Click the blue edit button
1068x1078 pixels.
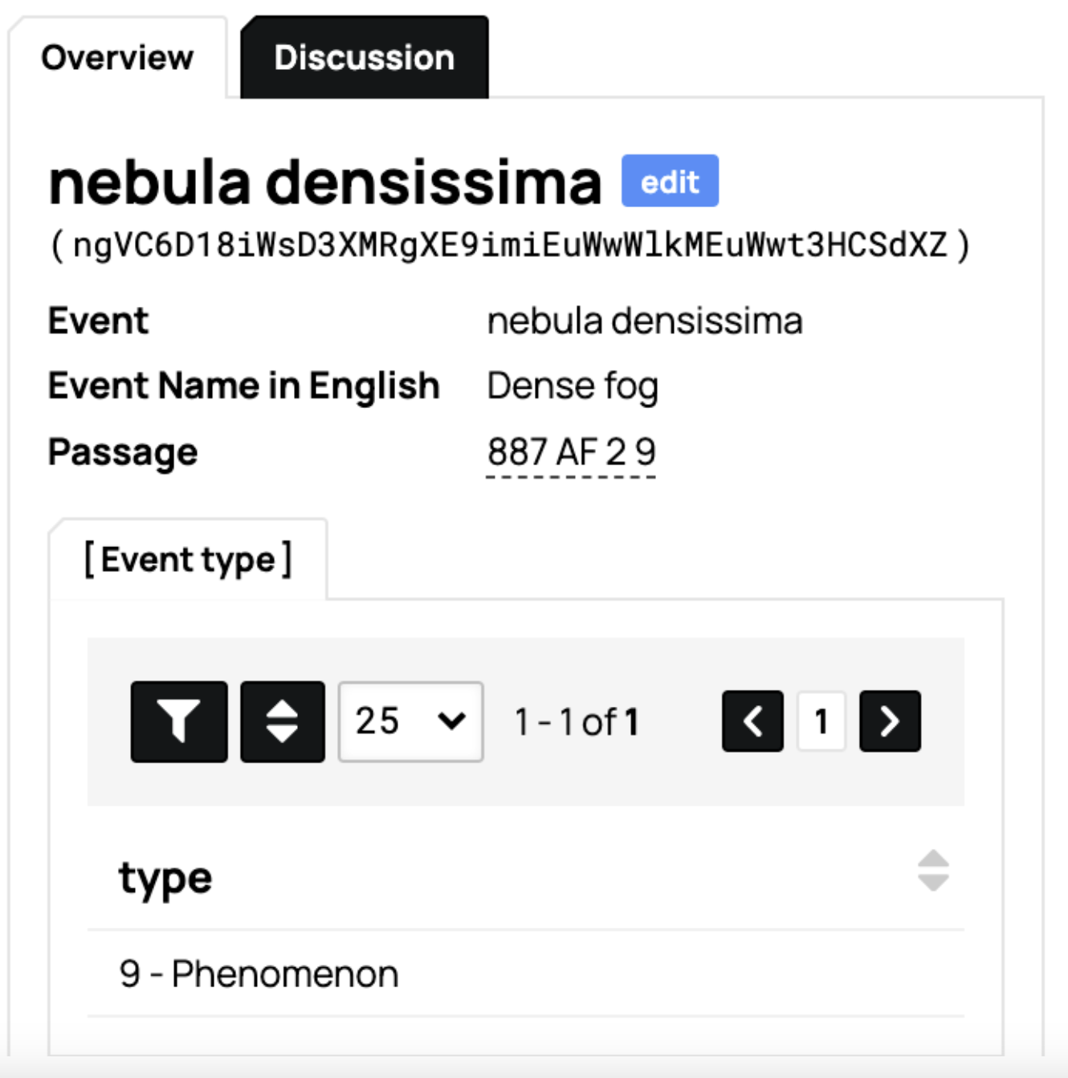pos(670,182)
